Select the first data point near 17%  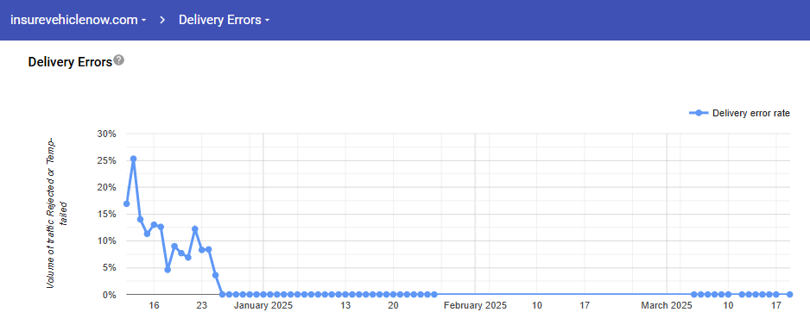pos(127,203)
